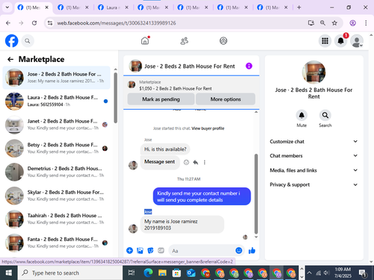Open View buyer profile link
This screenshot has height=280, width=374.
pyautogui.click(x=208, y=128)
